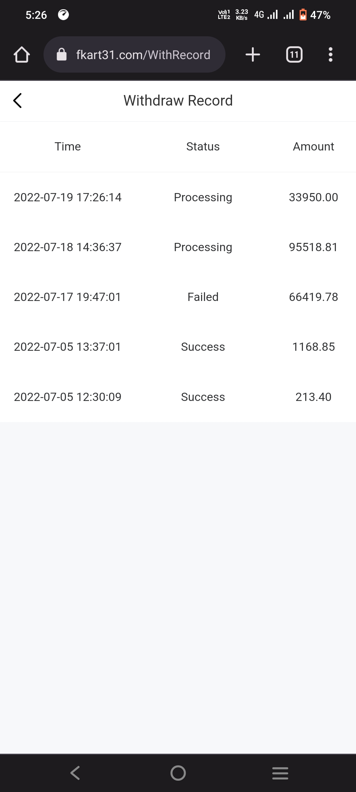Screen dimensions: 356x792
Task: Go back using the Withdraw Record arrow
Action: coord(17,100)
